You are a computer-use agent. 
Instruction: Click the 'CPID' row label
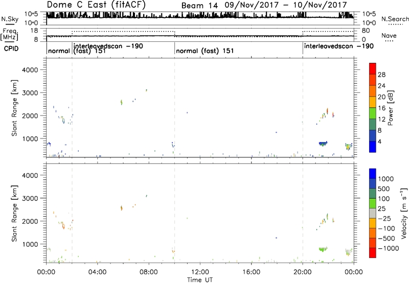pos(11,49)
